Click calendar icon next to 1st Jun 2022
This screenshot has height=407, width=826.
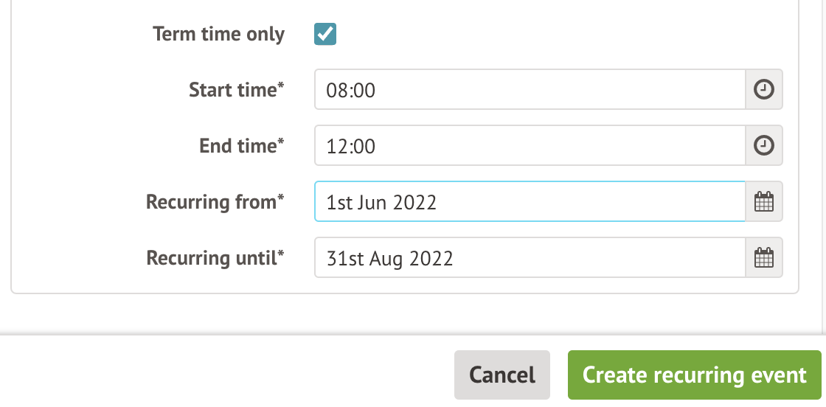(x=764, y=202)
